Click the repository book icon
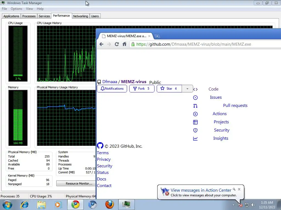This screenshot has width=281, height=210. pyautogui.click(x=99, y=82)
